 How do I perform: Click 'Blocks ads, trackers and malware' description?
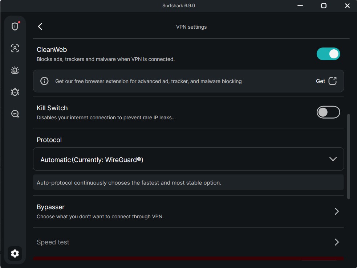pos(106,59)
